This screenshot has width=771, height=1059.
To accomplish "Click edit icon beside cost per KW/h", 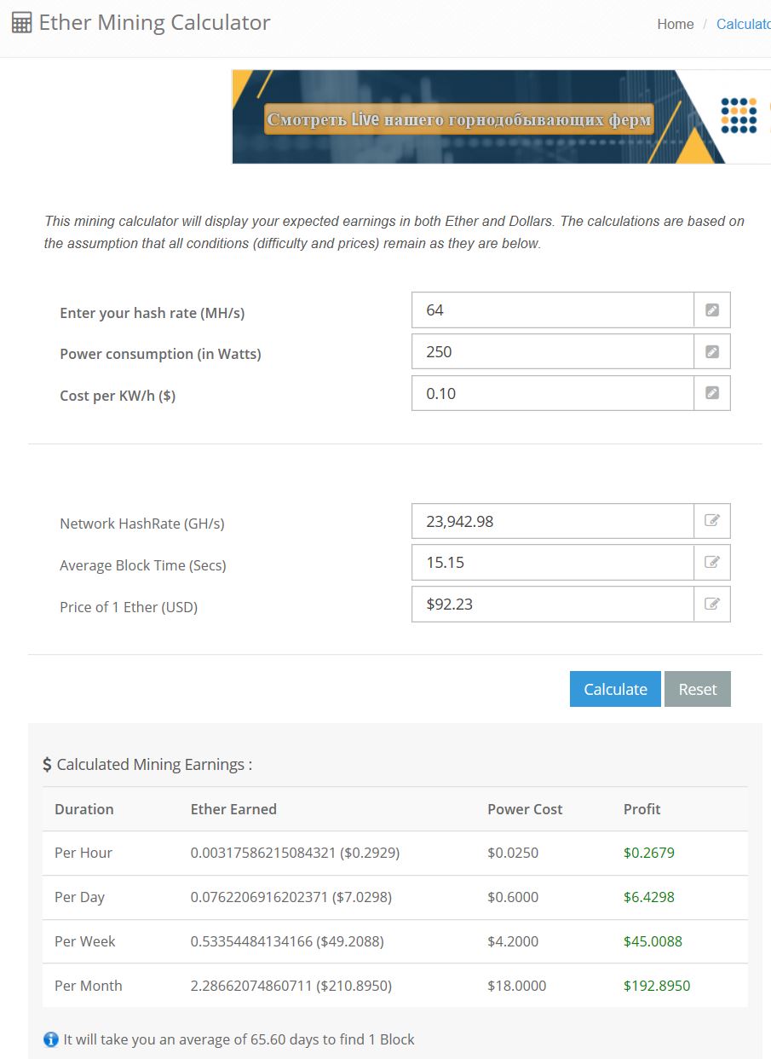I will (712, 393).
